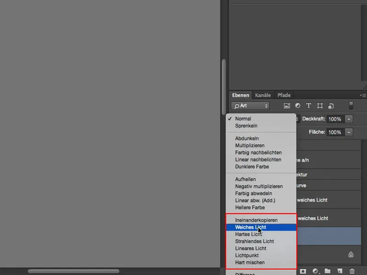Select Weiches Licht blend mode
The width and height of the screenshot is (367, 275).
pyautogui.click(x=261, y=227)
